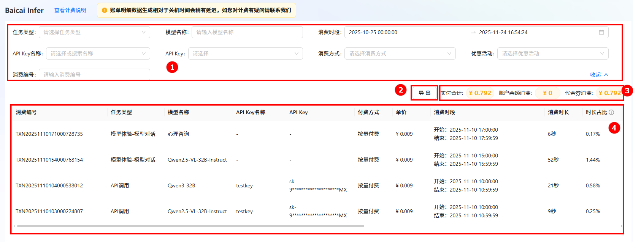Collapse filters with the 收起 link
The image size is (633, 242).
click(599, 75)
